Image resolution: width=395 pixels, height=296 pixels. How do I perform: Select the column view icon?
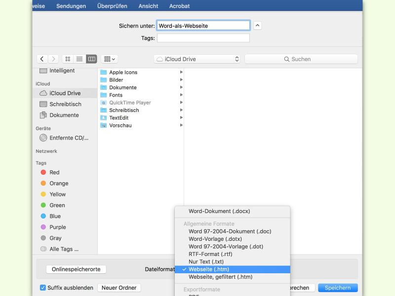tap(91, 59)
